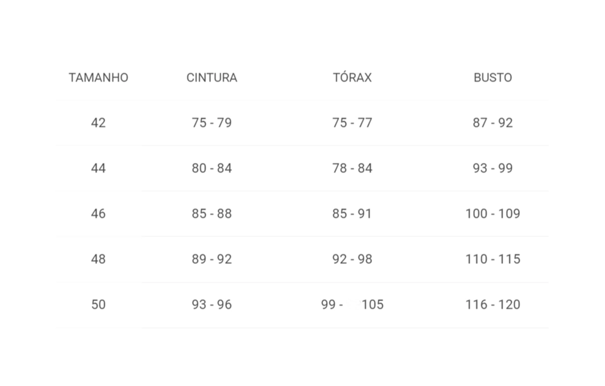Select size 44 row label
605x386 pixels.
click(x=98, y=168)
